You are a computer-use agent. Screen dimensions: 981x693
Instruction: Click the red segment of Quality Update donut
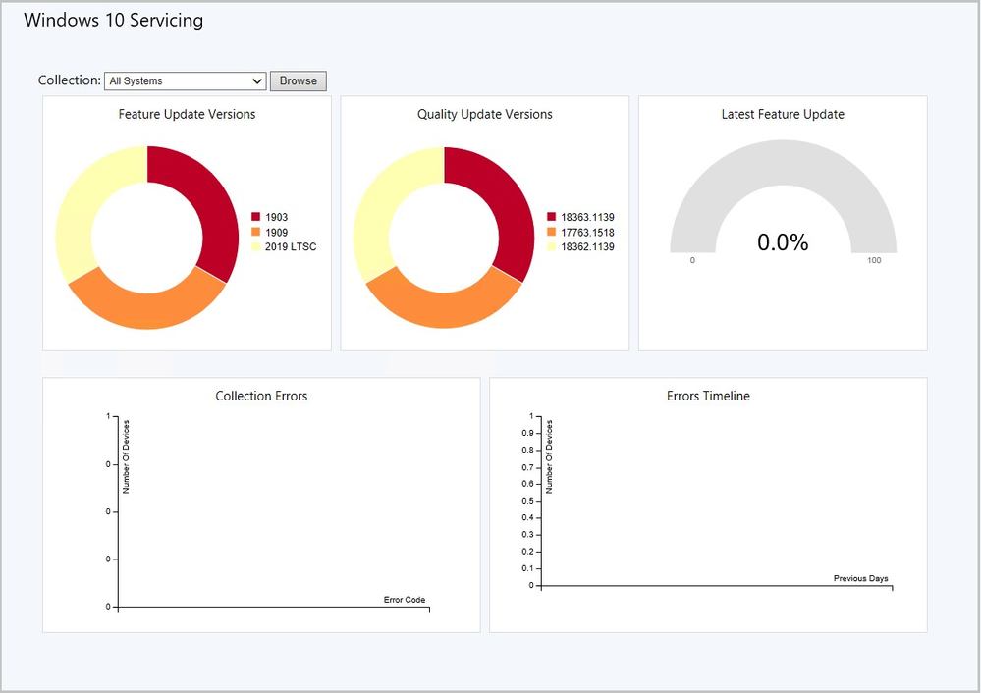pyautogui.click(x=506, y=200)
